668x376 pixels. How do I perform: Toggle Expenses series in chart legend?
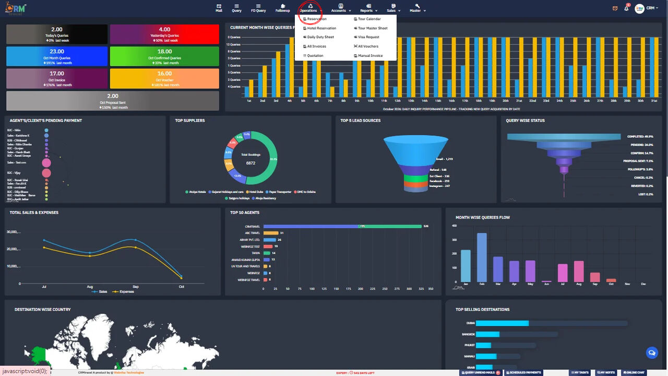pos(123,291)
